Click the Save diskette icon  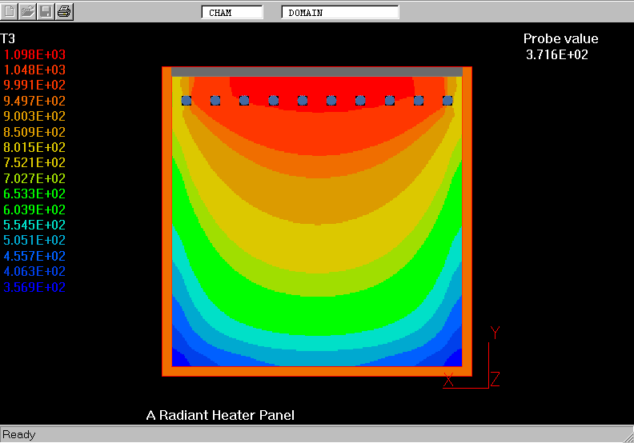pyautogui.click(x=46, y=11)
